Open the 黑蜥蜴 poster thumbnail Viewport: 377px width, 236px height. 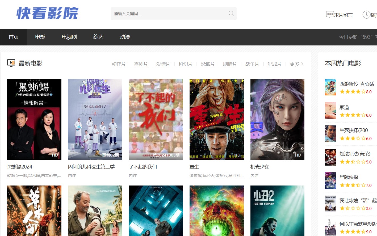[x=34, y=119]
